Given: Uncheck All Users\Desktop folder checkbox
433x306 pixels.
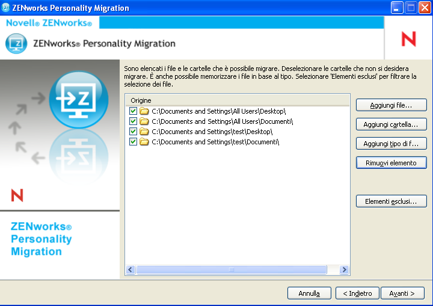Looking at the screenshot, I should [133, 111].
